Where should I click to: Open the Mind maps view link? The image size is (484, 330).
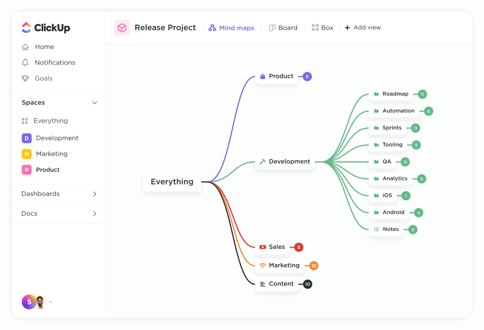coord(231,27)
